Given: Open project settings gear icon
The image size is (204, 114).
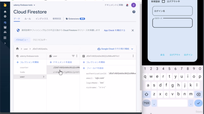Looking at the screenshot, I should [x=5, y=16].
